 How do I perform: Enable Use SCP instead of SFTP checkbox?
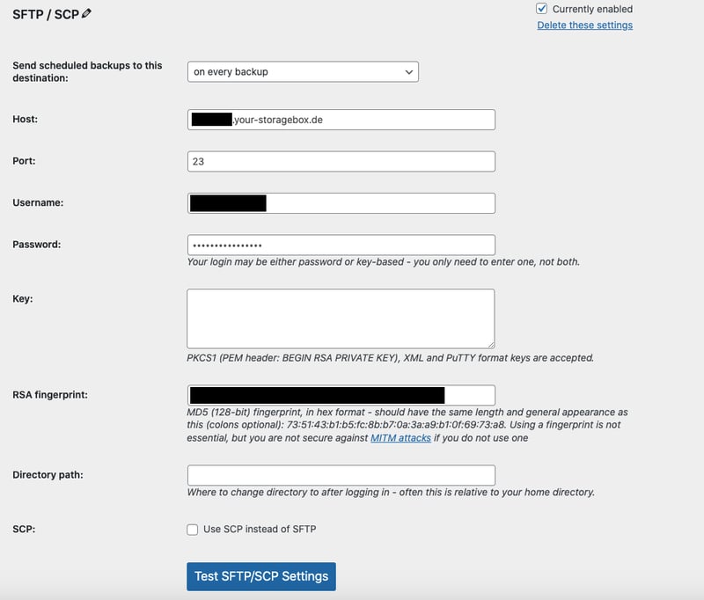(193, 530)
